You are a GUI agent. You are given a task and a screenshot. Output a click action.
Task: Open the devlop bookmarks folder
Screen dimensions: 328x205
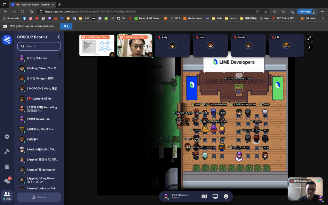231,18
